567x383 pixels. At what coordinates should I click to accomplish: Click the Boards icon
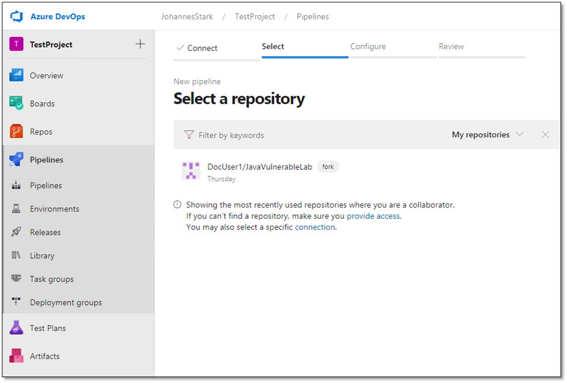[x=16, y=103]
